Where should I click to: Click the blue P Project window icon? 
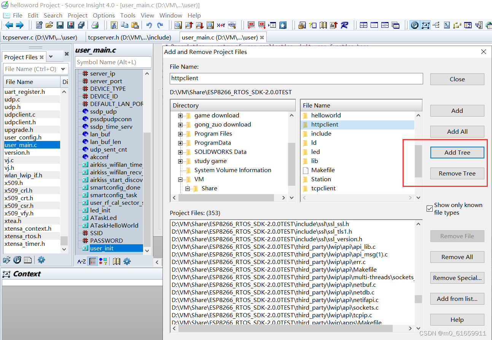(x=415, y=25)
